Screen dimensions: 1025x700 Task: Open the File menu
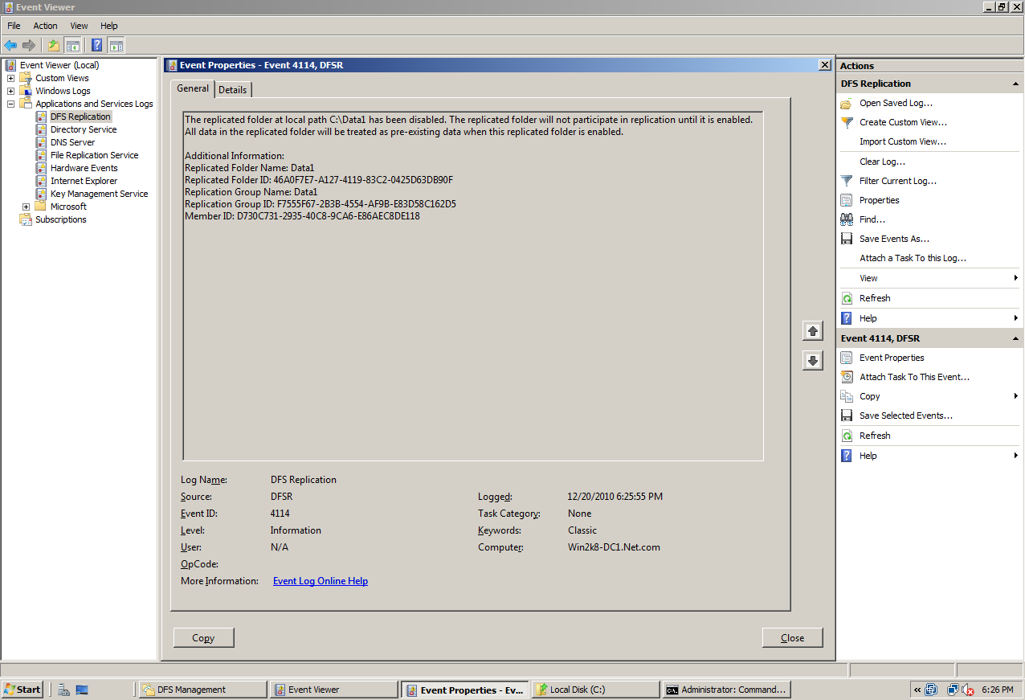pyautogui.click(x=14, y=26)
